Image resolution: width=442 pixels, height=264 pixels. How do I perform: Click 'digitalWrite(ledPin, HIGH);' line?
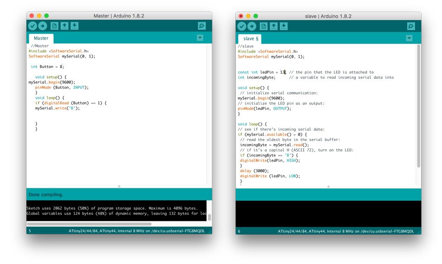[270, 161]
